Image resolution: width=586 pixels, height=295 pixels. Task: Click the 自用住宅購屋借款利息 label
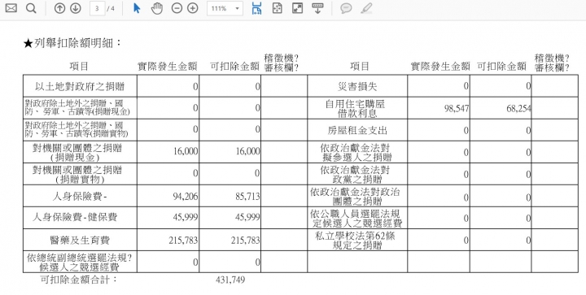pyautogui.click(x=355, y=108)
